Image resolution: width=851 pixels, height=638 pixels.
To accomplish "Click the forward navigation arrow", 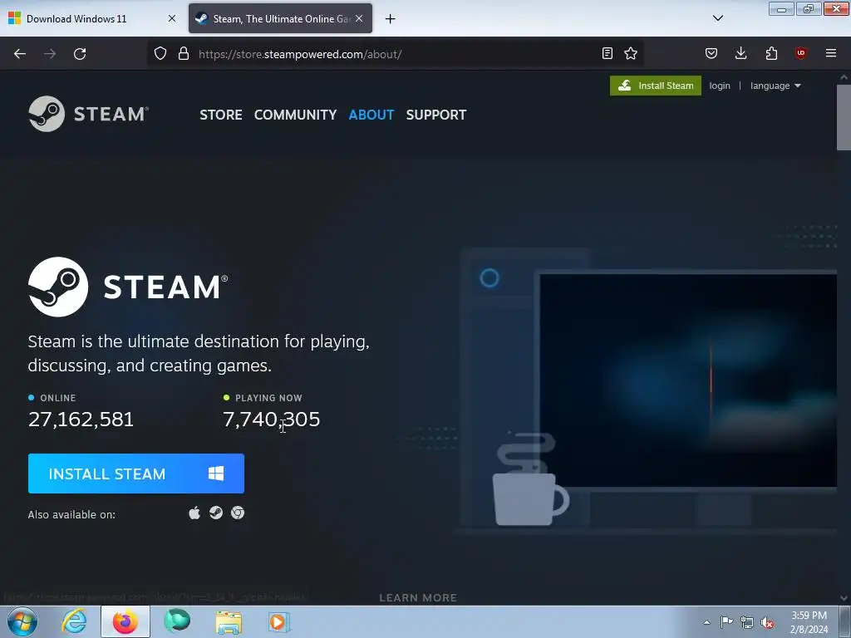I will coord(50,54).
